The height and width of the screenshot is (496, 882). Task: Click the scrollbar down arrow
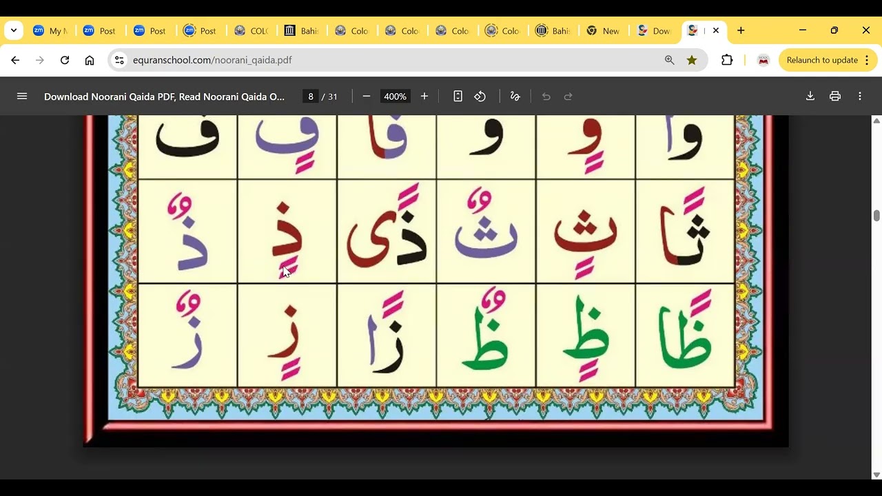(876, 475)
